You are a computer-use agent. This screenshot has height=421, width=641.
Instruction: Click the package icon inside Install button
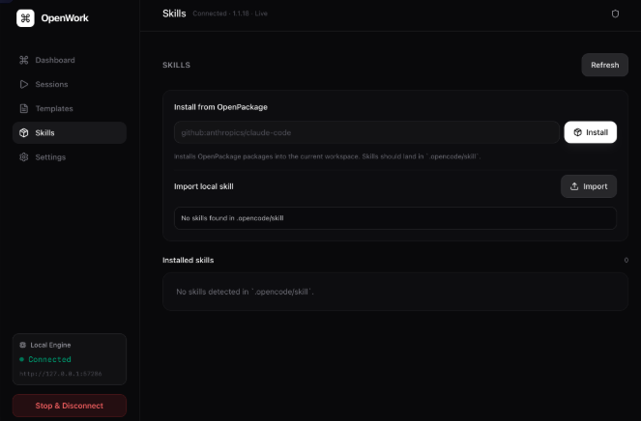[577, 132]
